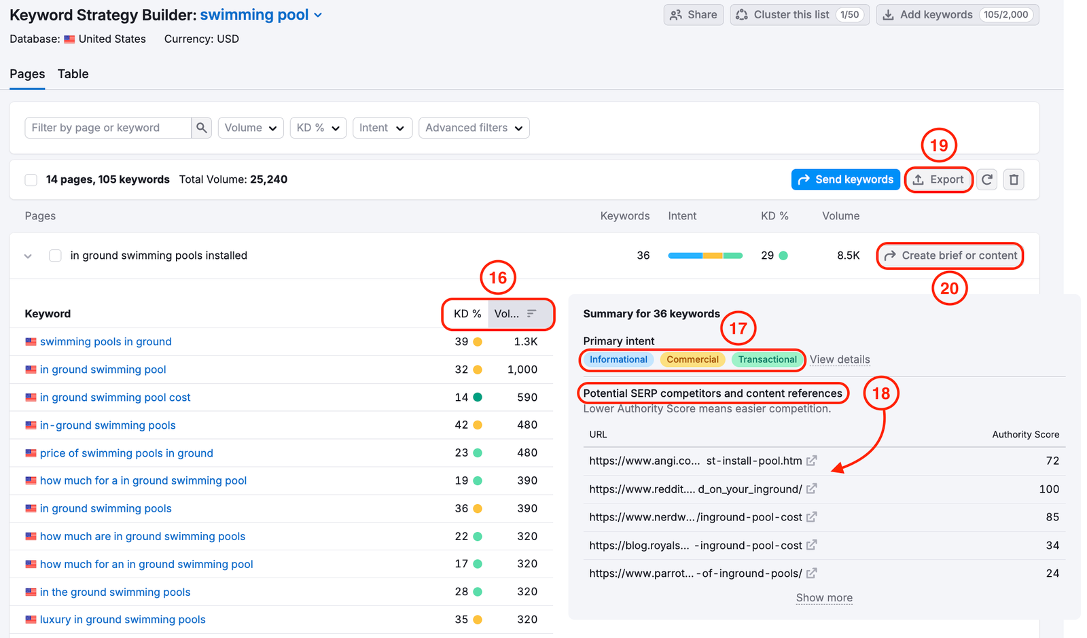Open the Volume filter dropdown
This screenshot has height=638, width=1087.
point(250,128)
